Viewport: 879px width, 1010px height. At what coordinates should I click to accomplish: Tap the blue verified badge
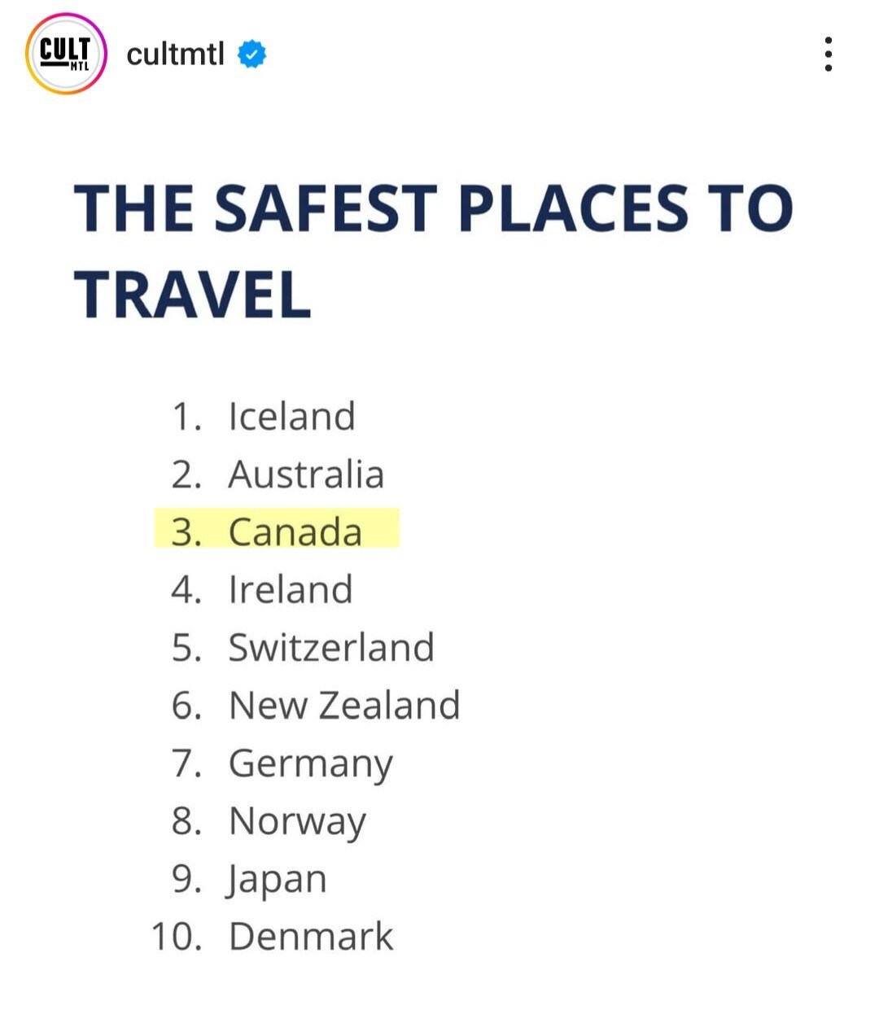coord(252,55)
